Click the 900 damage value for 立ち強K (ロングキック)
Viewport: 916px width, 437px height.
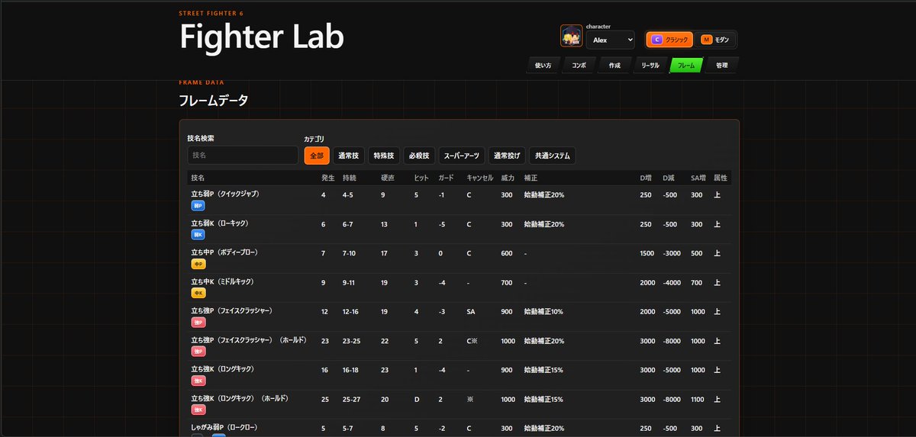pyautogui.click(x=507, y=370)
